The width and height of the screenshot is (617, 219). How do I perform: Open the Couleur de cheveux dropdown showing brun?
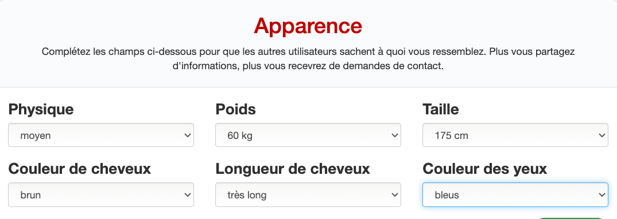(x=101, y=194)
